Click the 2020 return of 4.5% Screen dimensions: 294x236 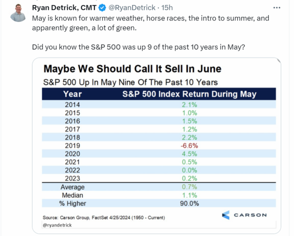click(189, 154)
